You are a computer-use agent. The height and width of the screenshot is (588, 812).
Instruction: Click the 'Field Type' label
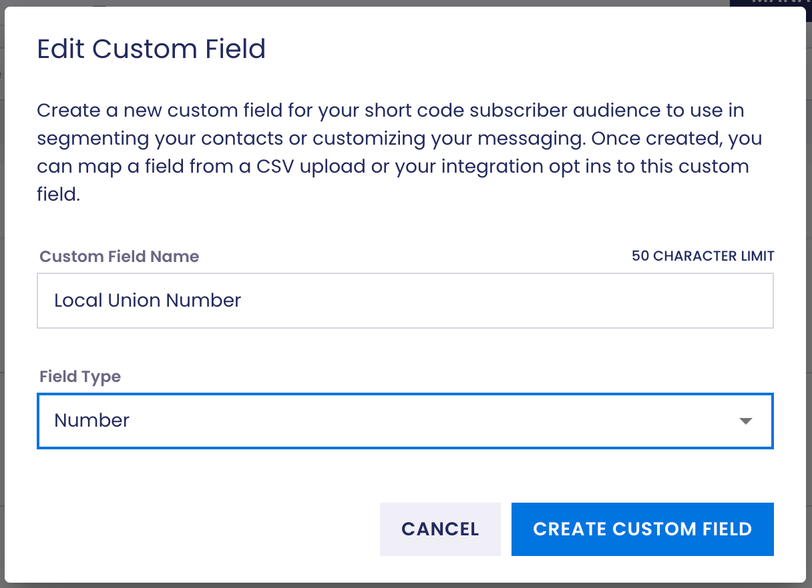click(x=80, y=377)
